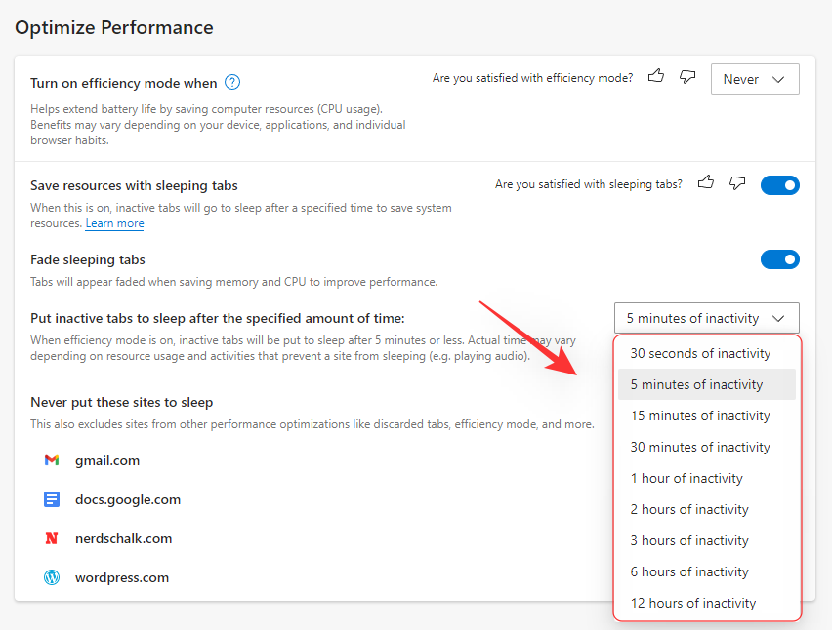The height and width of the screenshot is (630, 832).
Task: Rate sleeping tabs with thumbs up
Action: click(705, 183)
